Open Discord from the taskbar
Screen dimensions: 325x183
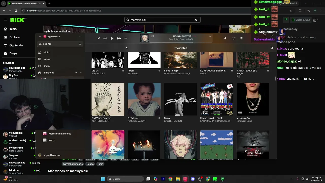click(x=193, y=179)
